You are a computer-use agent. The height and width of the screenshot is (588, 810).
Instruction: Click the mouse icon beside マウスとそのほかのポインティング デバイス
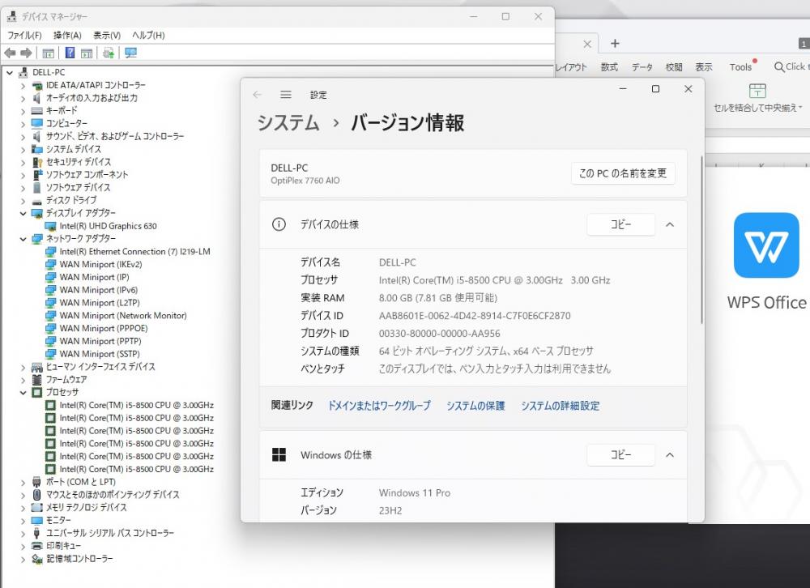click(x=36, y=495)
